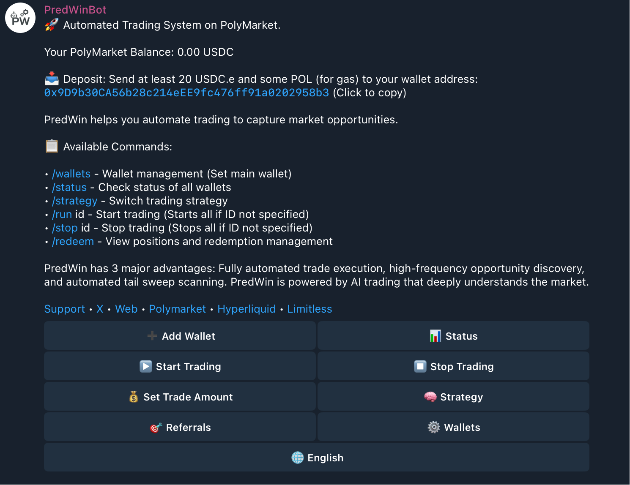Tap the /status command link

click(x=69, y=187)
